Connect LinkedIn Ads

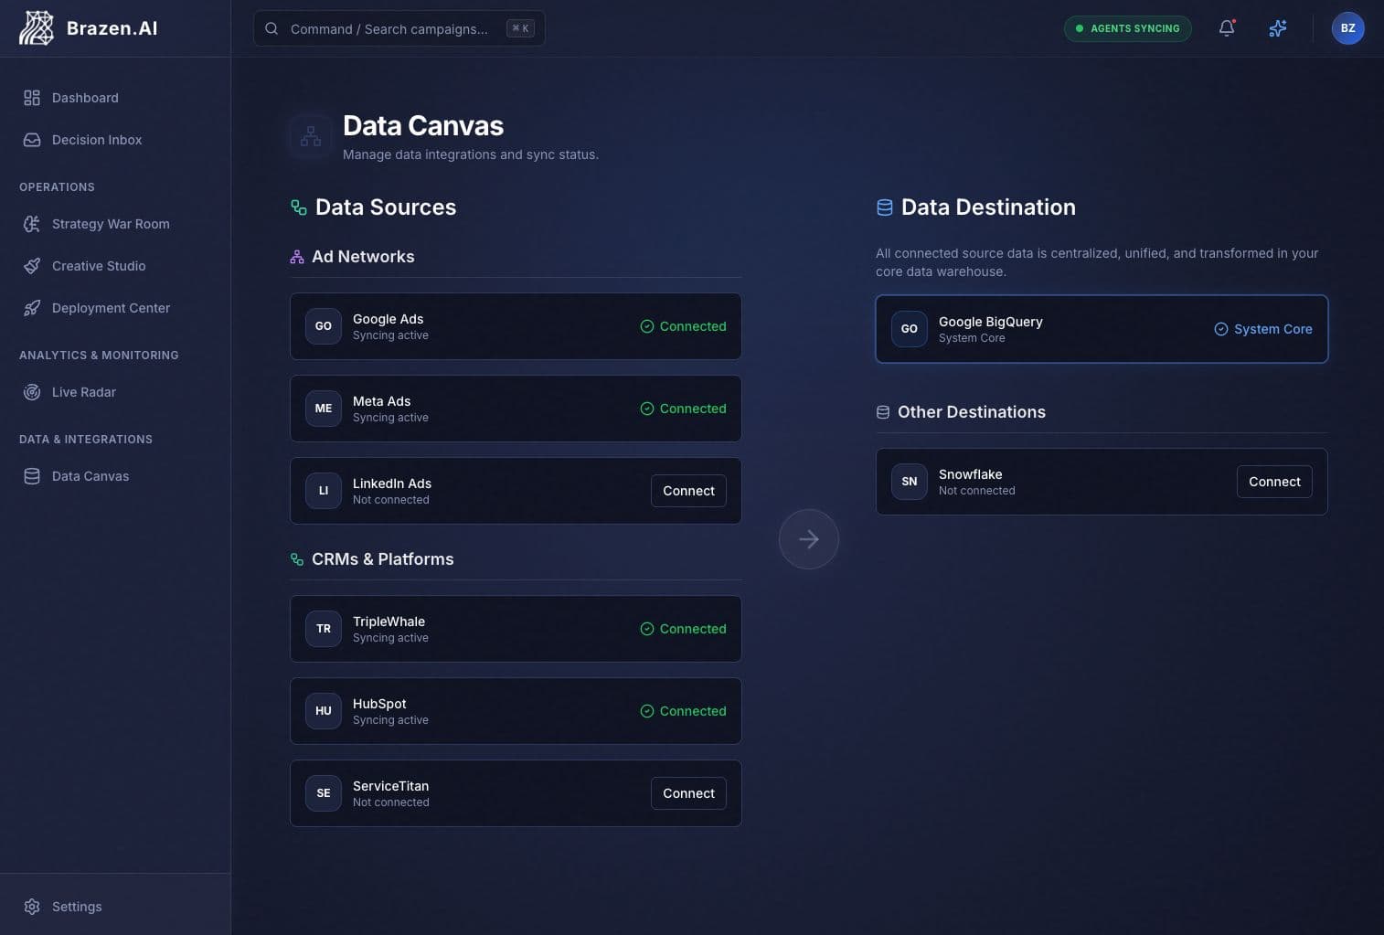tap(688, 491)
